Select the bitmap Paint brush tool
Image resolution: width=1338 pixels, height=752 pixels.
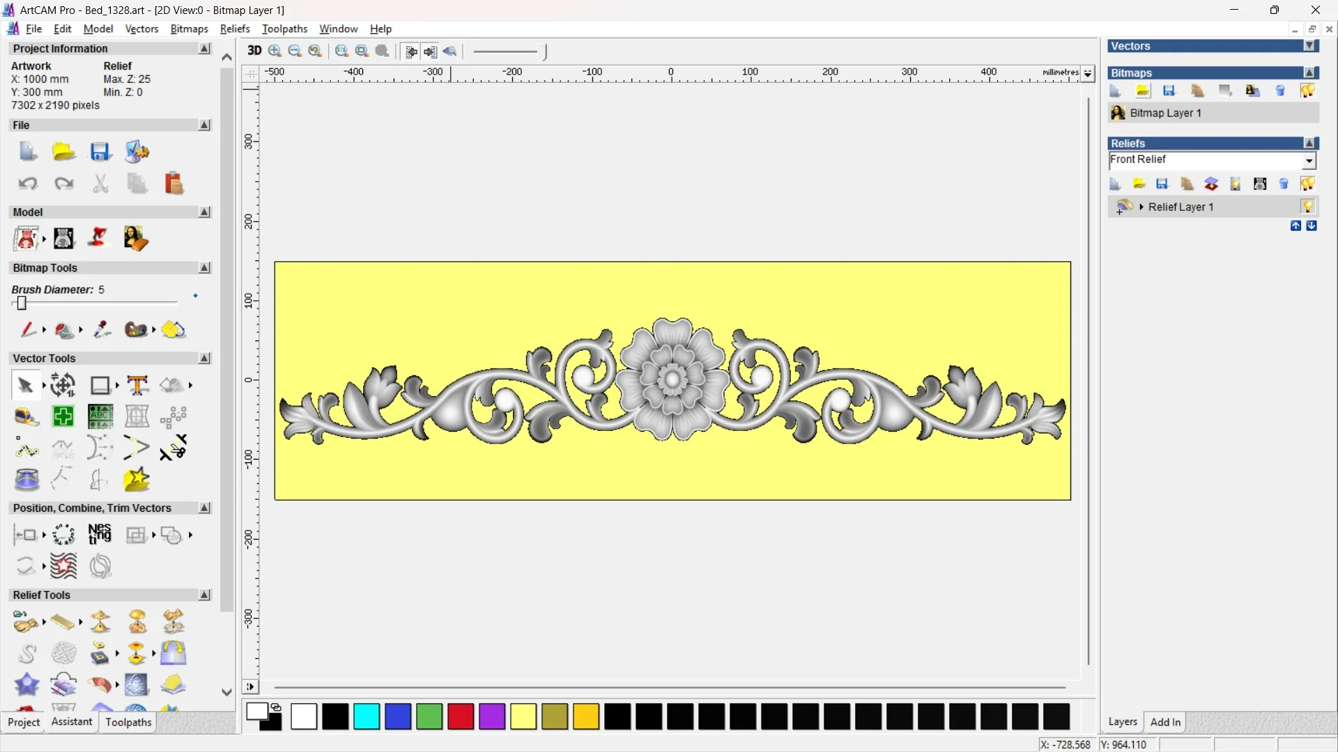27,329
